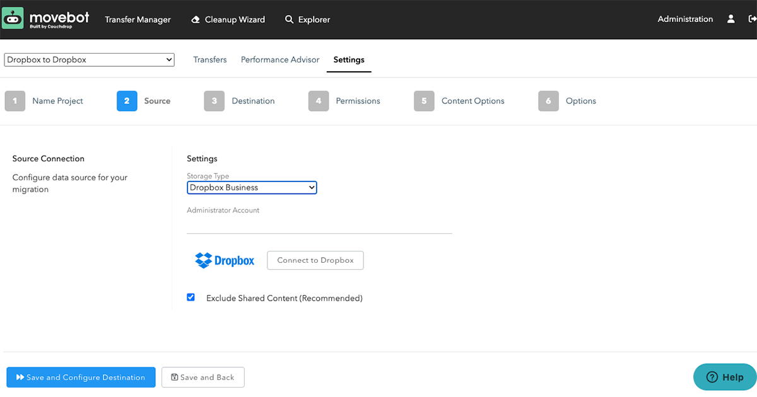Image resolution: width=757 pixels, height=397 pixels.
Task: Open the Storage Type dropdown
Action: (252, 187)
